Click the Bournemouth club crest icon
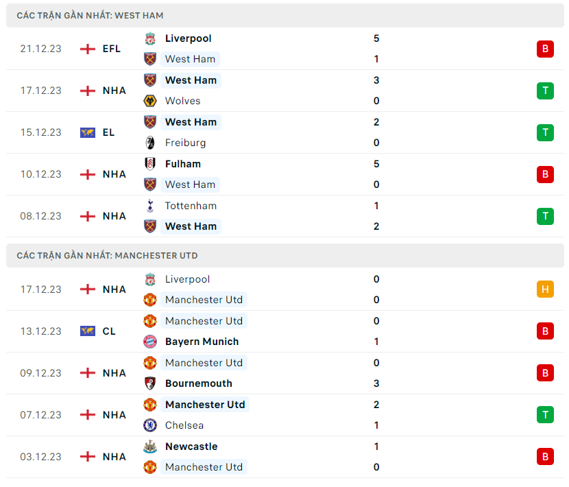The height and width of the screenshot is (487, 569). [149, 383]
